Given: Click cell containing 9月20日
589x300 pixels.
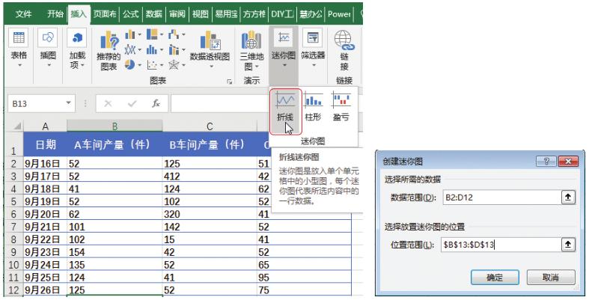Looking at the screenshot, I should (46, 214).
